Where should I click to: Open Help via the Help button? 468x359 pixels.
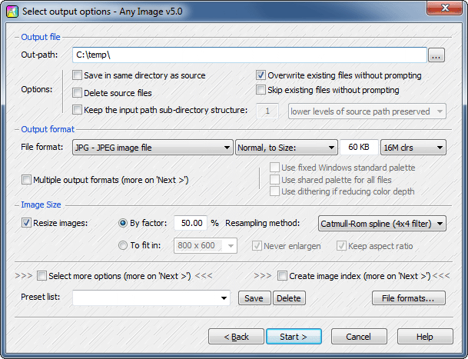pos(425,337)
